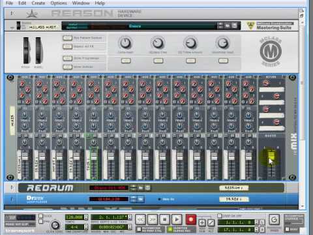Click the button under the second rotary knob
313x235 pixels.
158,61
